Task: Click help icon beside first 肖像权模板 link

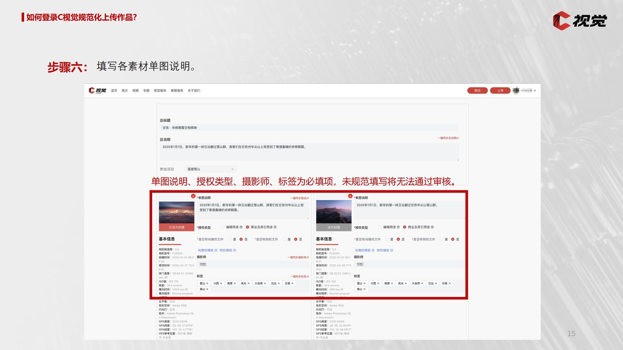Action: coord(216,250)
